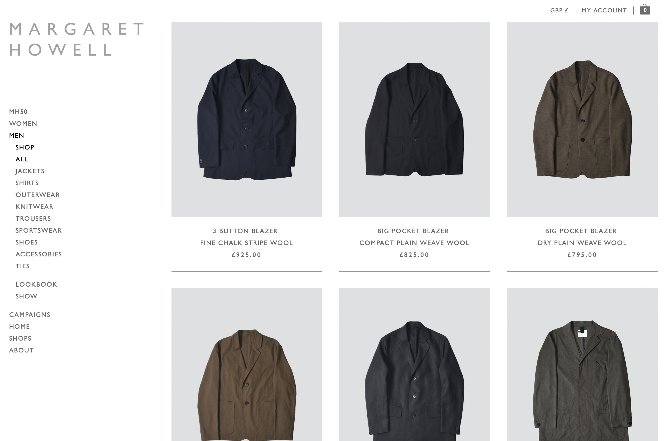
Task: Open the Shops page link
Action: click(20, 338)
